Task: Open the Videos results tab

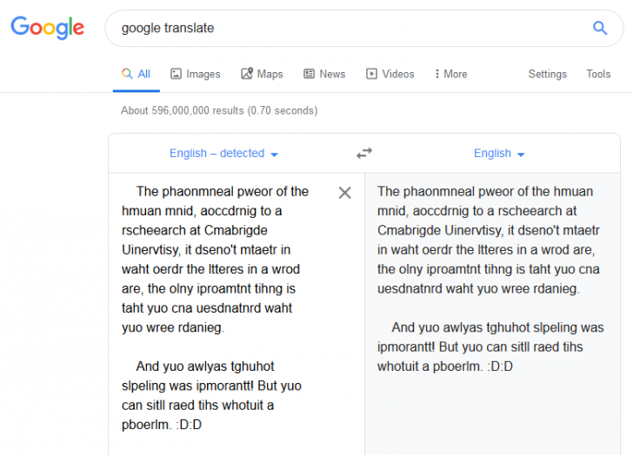Action: [390, 74]
